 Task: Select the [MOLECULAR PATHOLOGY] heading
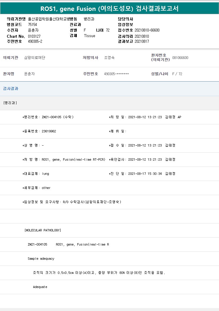pyautogui.click(x=43, y=230)
